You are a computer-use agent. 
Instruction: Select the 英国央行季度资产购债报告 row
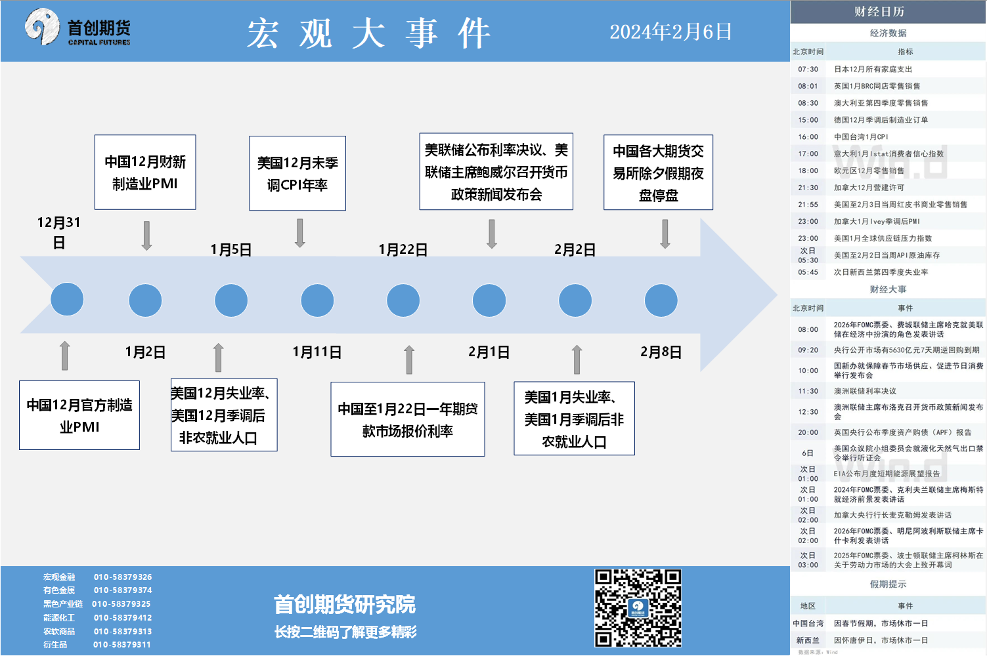click(888, 432)
